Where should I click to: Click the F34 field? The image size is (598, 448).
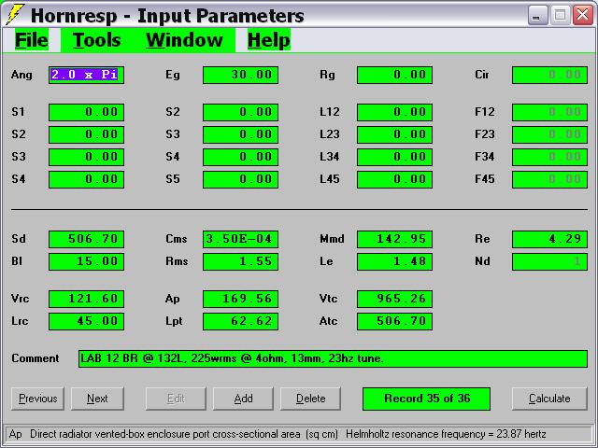point(549,157)
